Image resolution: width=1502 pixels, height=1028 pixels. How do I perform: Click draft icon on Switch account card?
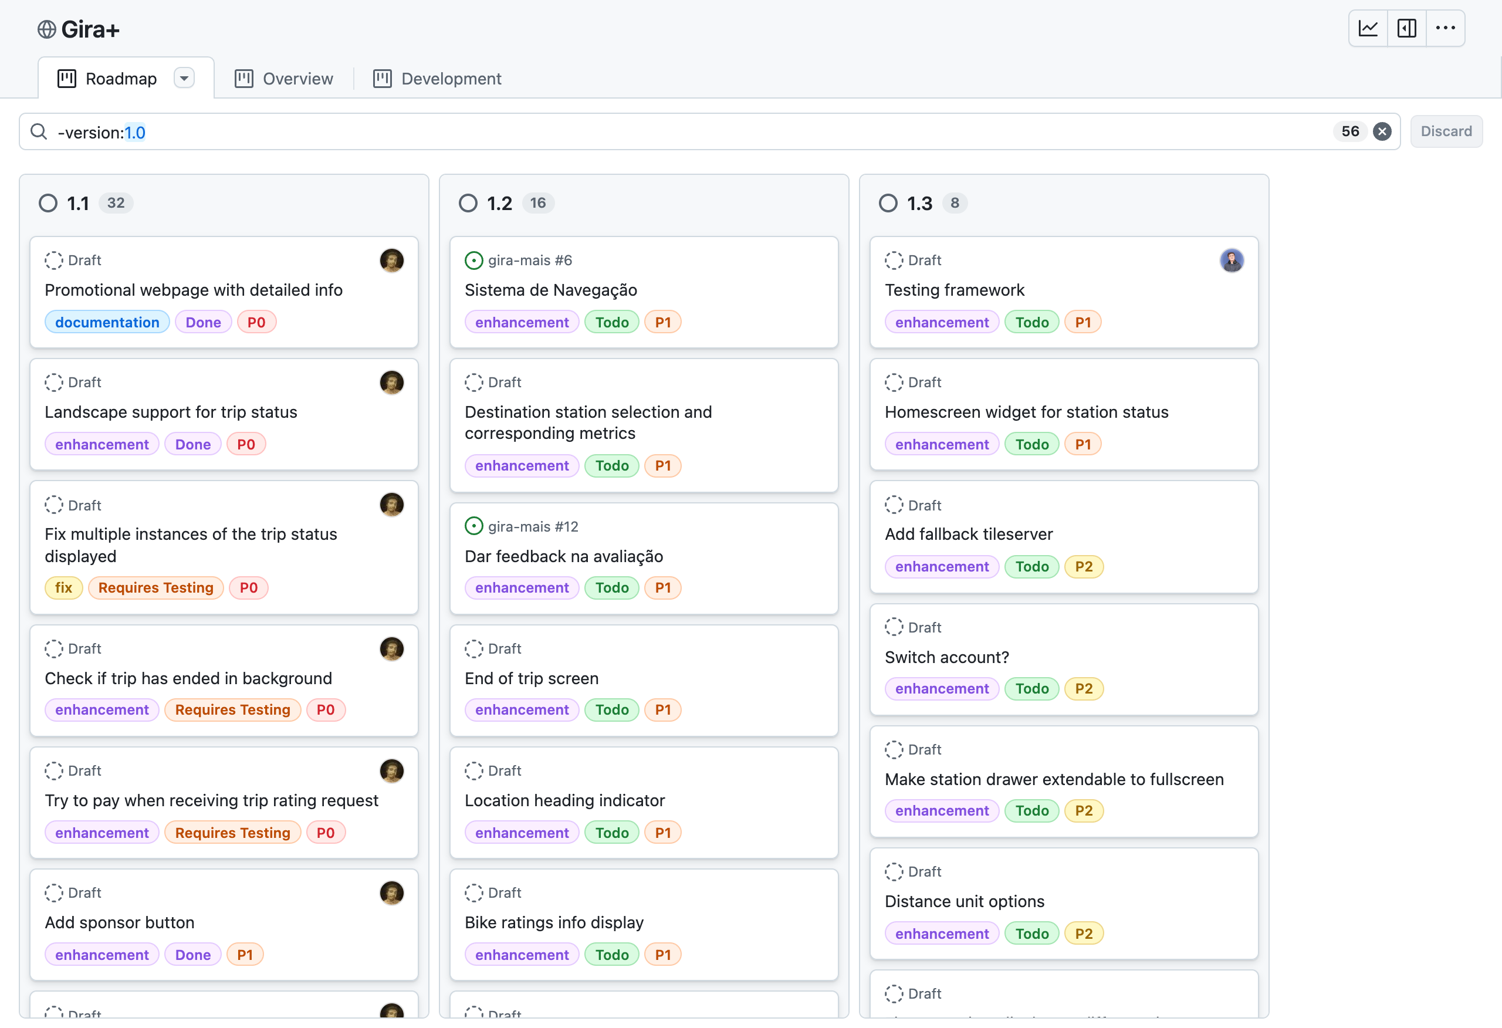point(894,627)
